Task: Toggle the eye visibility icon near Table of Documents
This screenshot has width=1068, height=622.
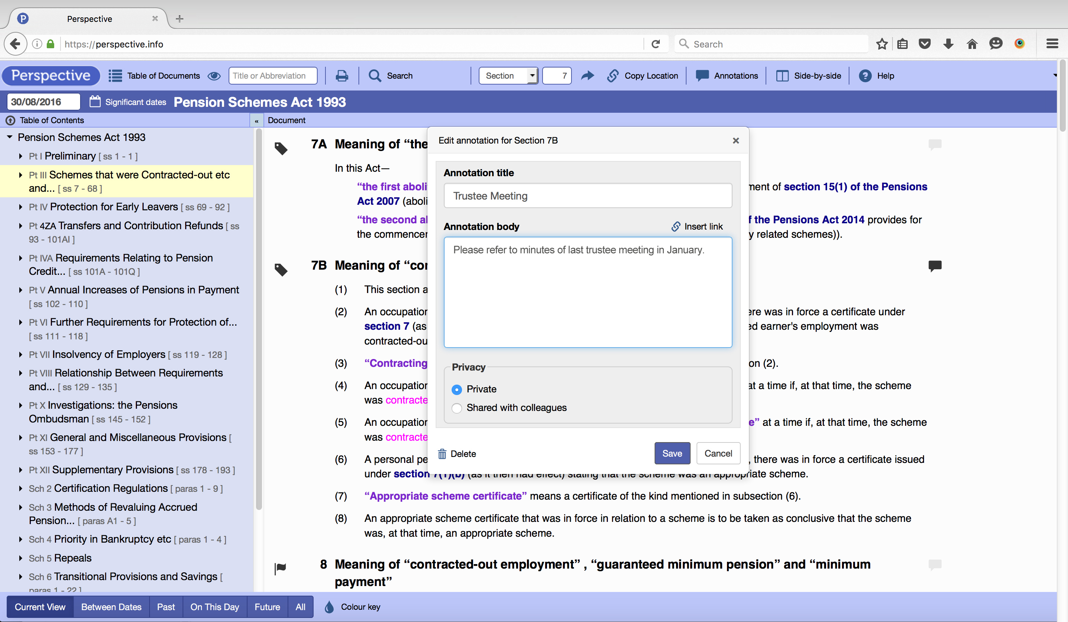Action: click(x=214, y=75)
